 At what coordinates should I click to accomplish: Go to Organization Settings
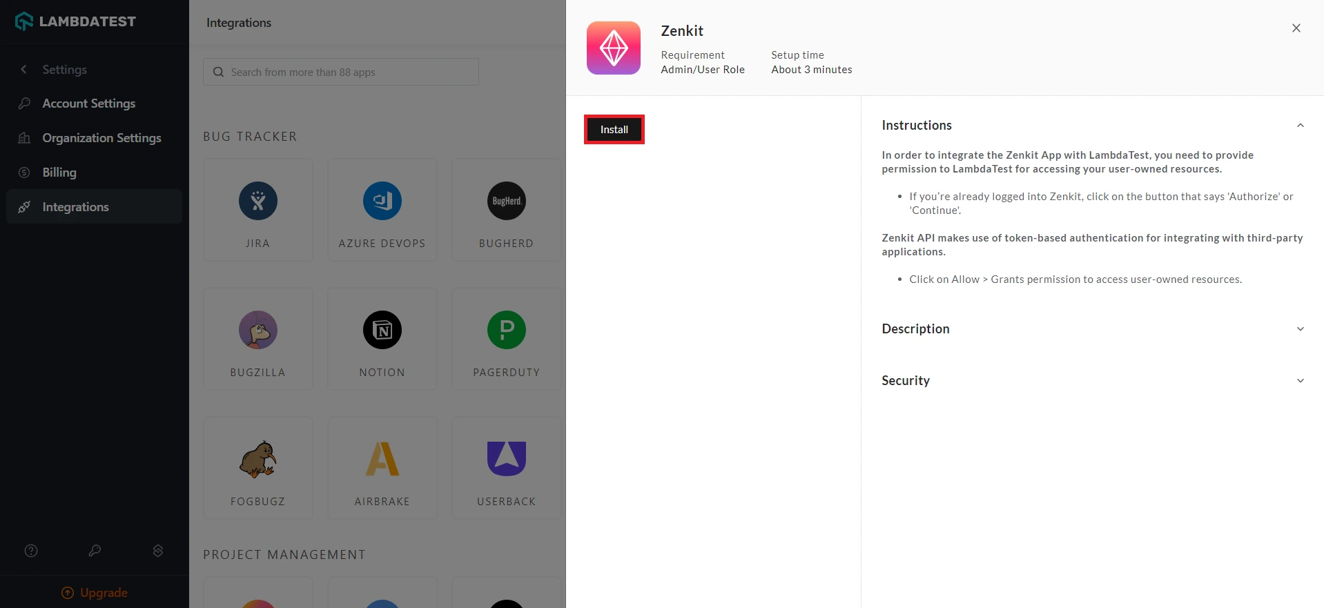point(101,138)
